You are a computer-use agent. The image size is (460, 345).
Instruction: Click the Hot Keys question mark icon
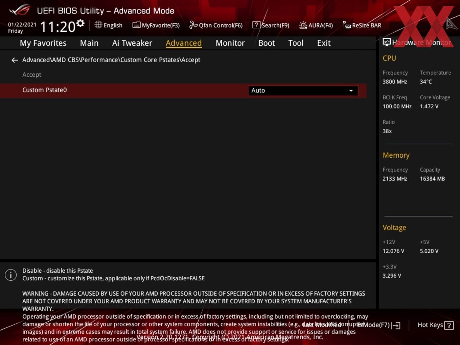click(449, 325)
